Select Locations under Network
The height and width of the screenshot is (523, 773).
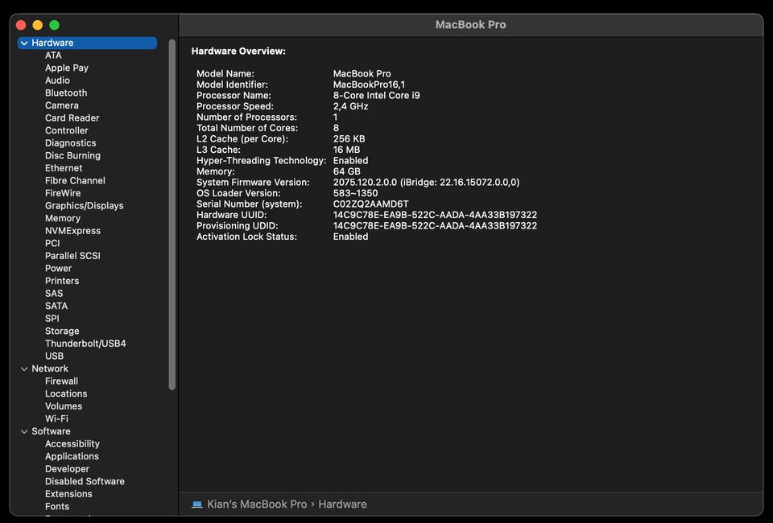(x=66, y=393)
